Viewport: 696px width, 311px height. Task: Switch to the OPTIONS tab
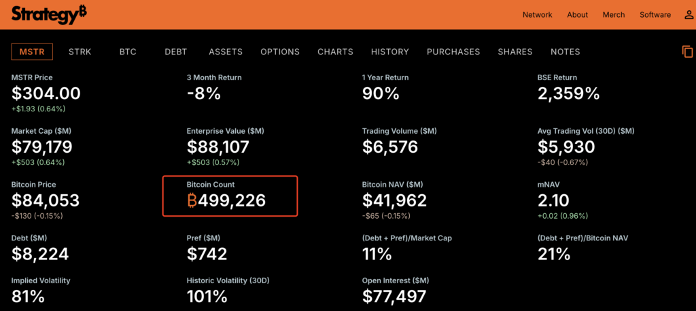280,52
